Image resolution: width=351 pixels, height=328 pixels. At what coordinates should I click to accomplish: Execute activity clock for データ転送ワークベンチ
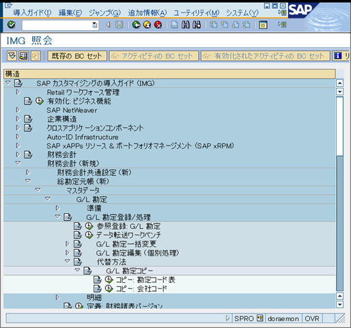89,235
